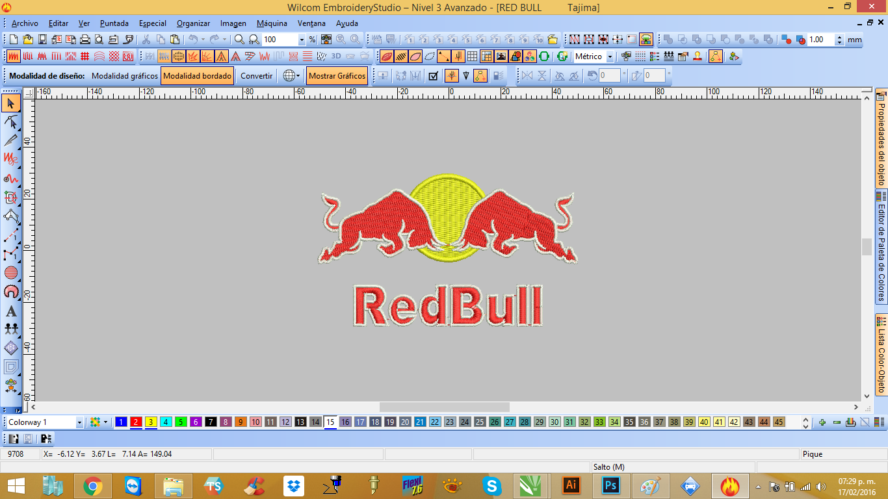Toggle the grid display icon
Image resolution: width=888 pixels, height=499 pixels.
click(472, 57)
